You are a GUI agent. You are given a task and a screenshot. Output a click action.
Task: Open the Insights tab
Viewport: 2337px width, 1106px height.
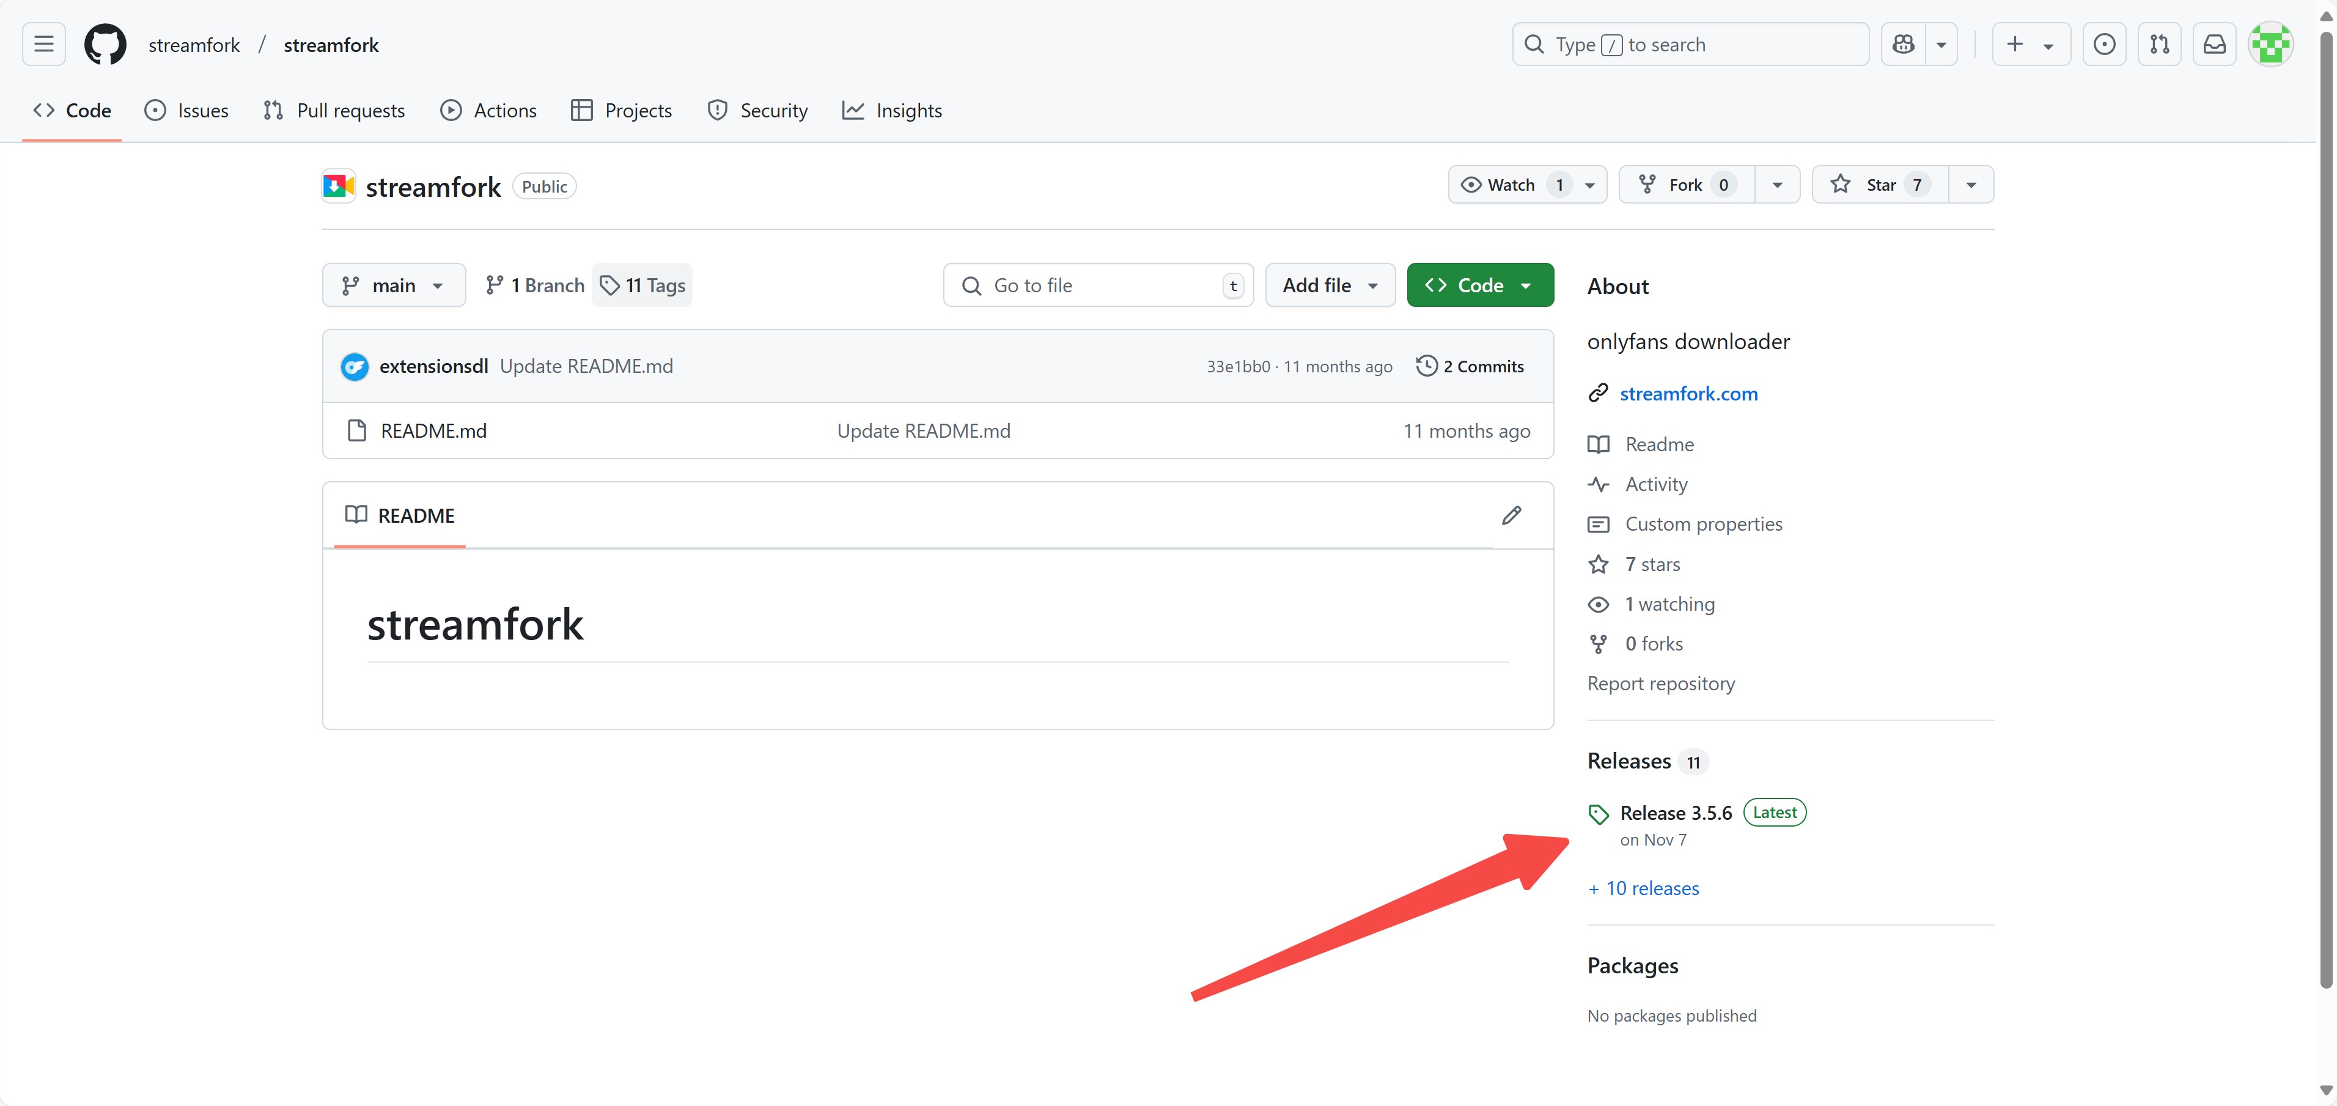(x=892, y=111)
